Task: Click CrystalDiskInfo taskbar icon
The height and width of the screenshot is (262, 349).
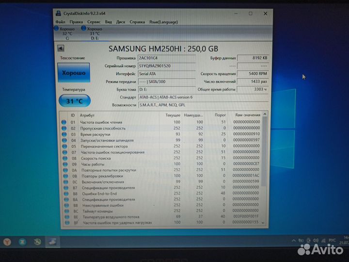Action: click(52, 242)
